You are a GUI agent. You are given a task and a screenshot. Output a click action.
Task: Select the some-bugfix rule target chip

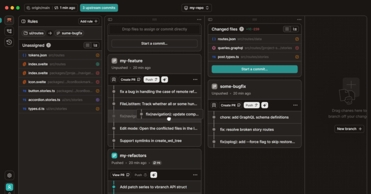click(70, 33)
